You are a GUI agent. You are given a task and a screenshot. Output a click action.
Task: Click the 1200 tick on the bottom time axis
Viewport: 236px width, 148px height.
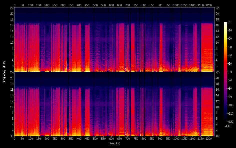[208, 139]
